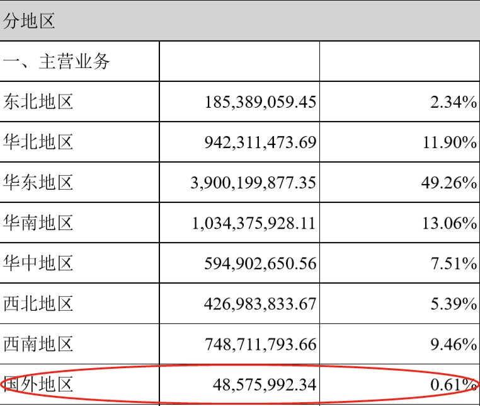Select the amount 3,900,199,877.35
The width and height of the screenshot is (480, 406).
(x=253, y=183)
